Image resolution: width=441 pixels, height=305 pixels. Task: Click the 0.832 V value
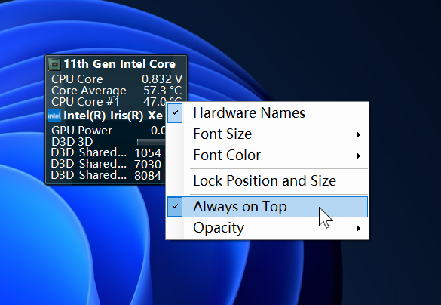[x=162, y=79]
